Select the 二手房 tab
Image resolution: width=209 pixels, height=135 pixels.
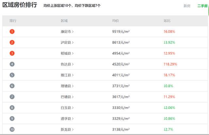202,6
